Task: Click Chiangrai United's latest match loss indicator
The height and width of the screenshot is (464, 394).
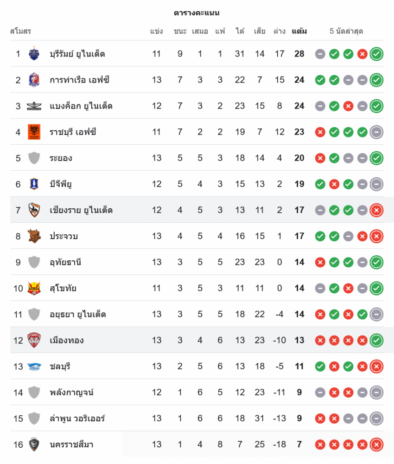Action: point(377,210)
